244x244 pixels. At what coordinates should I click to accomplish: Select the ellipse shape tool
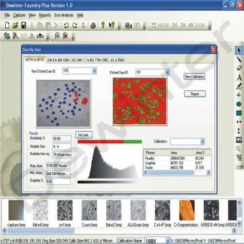239,104
